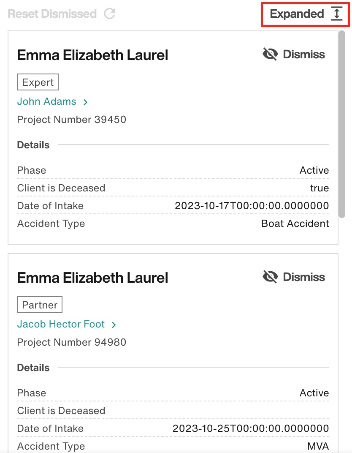Click chevron next to John Adams
The width and height of the screenshot is (352, 453).
pos(85,102)
